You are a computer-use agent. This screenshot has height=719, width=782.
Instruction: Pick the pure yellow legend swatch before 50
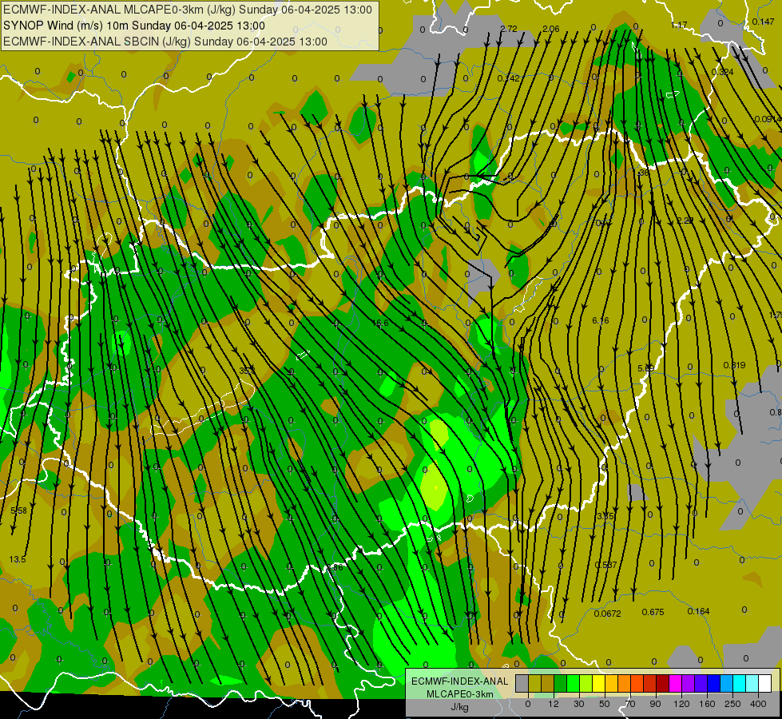(599, 683)
